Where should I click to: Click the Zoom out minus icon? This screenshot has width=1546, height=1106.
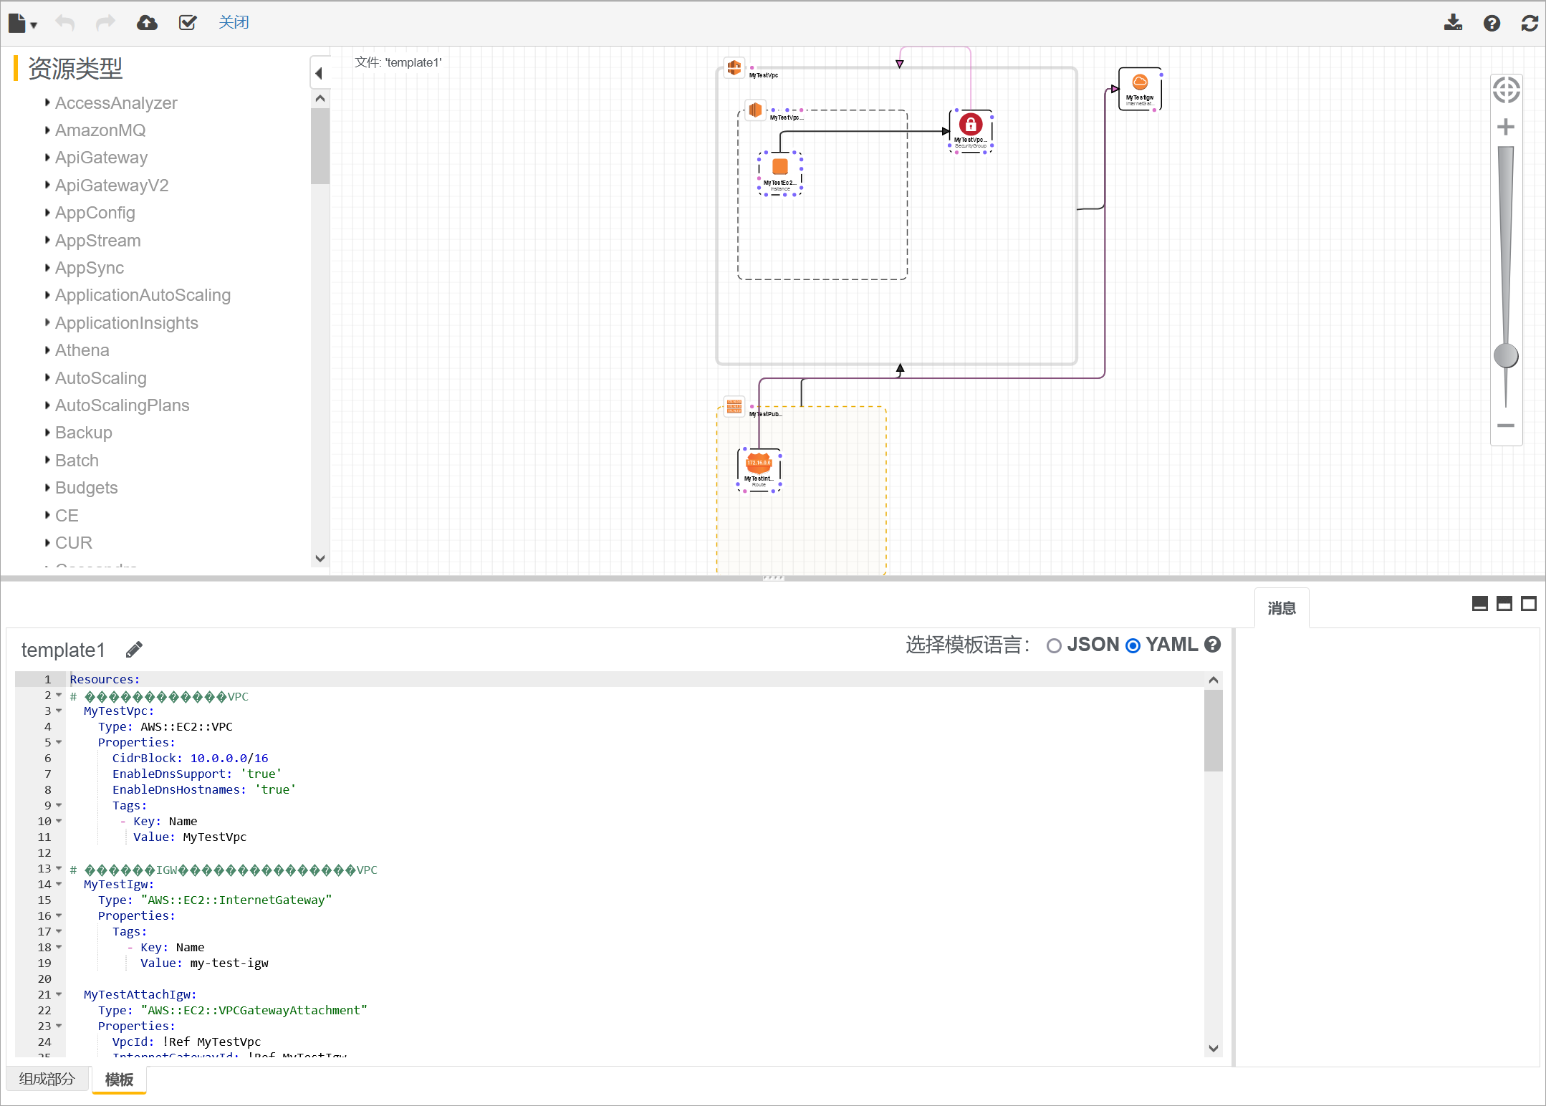1506,425
